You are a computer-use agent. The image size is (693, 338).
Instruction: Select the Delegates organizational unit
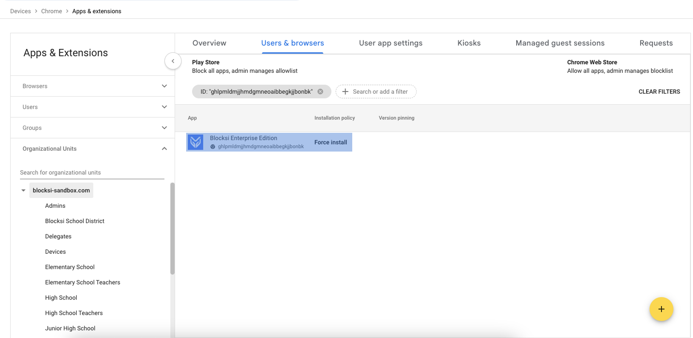point(58,236)
